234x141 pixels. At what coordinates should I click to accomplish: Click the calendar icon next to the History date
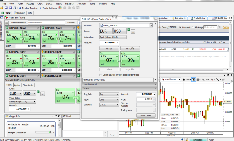(x=219, y=27)
